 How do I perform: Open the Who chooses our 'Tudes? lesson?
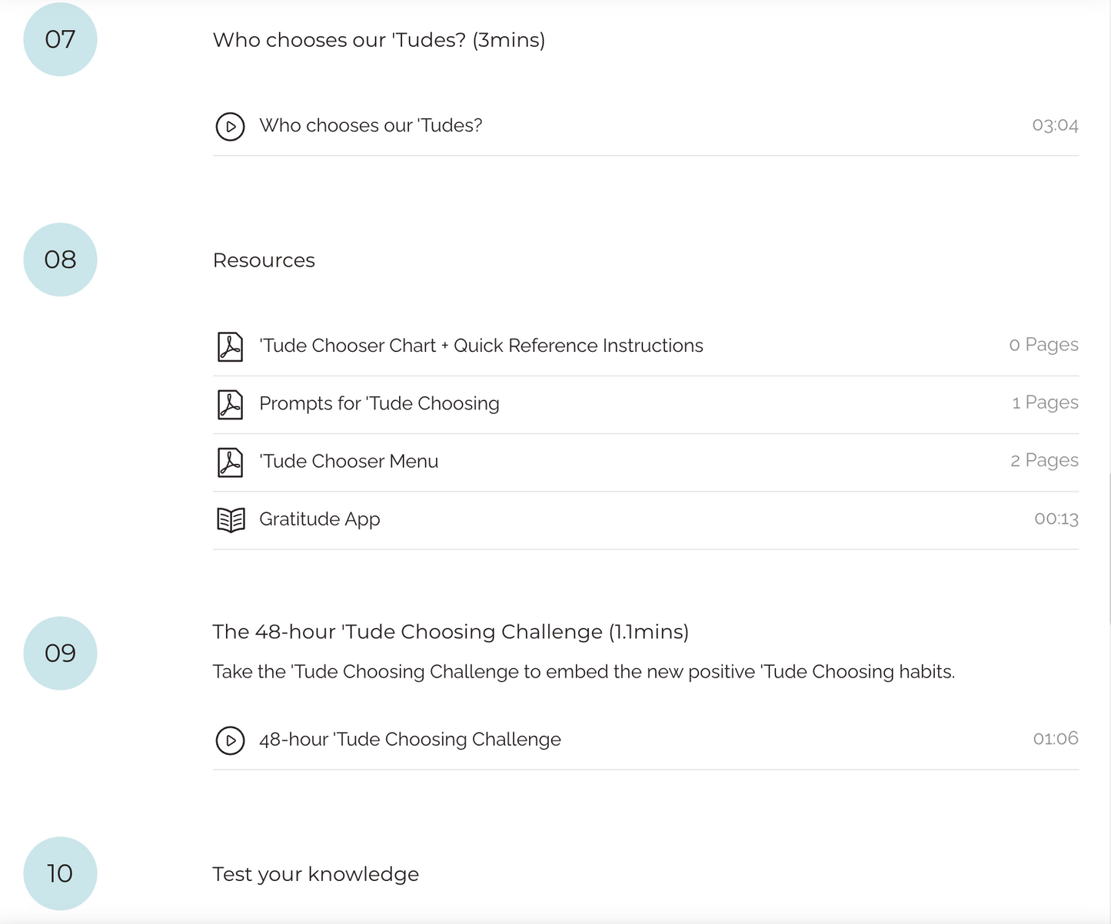[371, 125]
